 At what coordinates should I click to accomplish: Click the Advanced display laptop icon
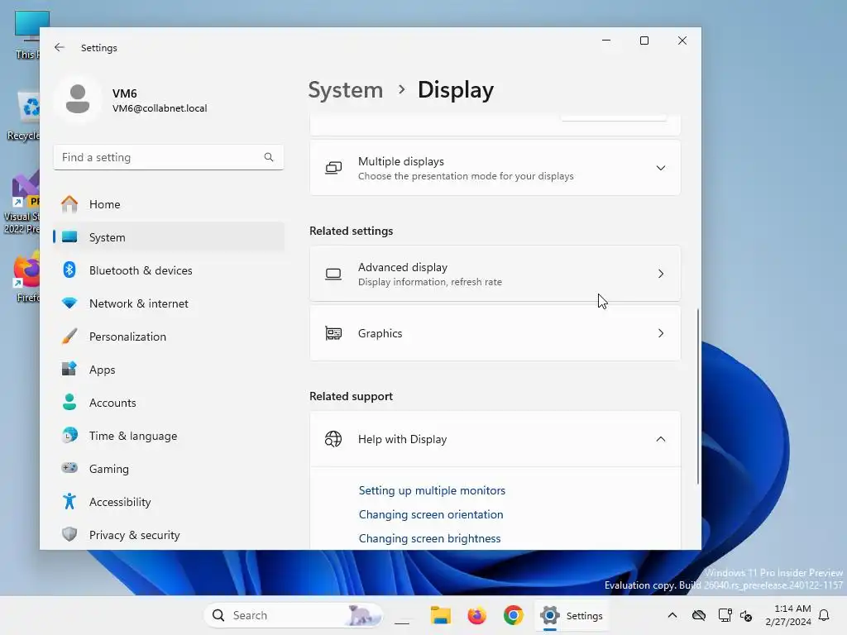[333, 275]
